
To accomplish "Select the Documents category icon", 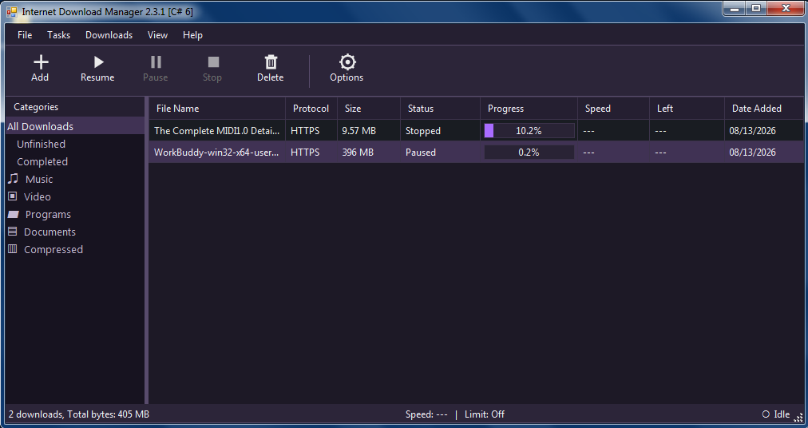I will point(13,232).
